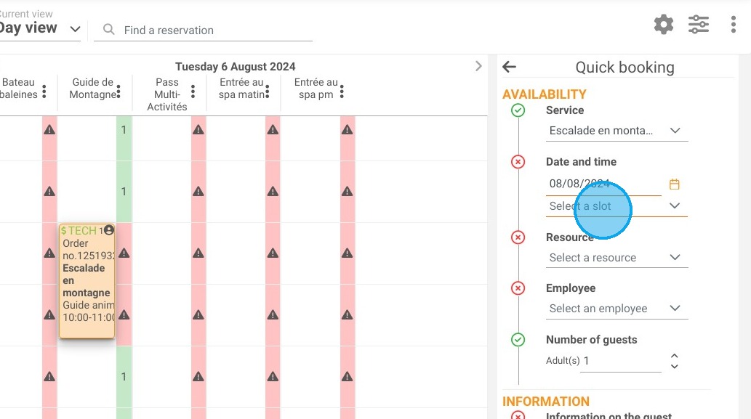The height and width of the screenshot is (419, 751).
Task: Open the top-right vertical dots menu
Action: [734, 25]
